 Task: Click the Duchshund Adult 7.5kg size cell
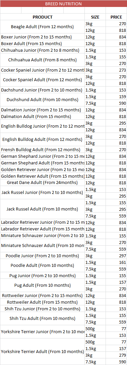coord(95,103)
